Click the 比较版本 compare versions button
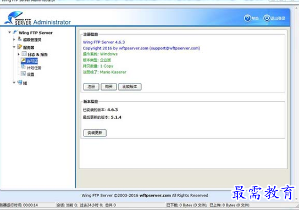This screenshot has width=299, height=210. pos(130,87)
